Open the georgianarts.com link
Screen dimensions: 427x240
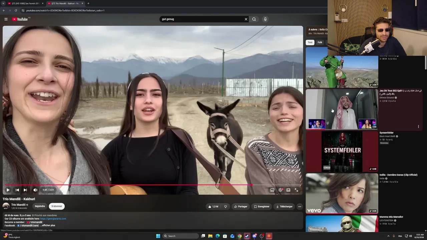[x=53, y=219]
